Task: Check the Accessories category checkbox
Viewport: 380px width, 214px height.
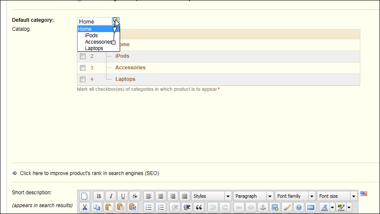Action: click(x=82, y=68)
